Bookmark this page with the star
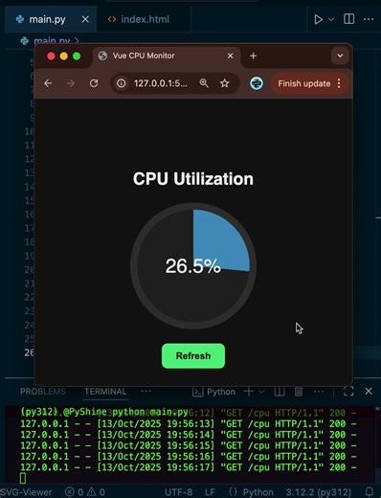Viewport: 381px width, 498px height. coord(225,83)
